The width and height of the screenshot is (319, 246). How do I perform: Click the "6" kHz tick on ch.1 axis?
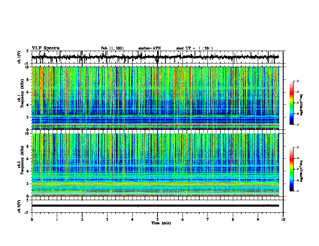28,92
